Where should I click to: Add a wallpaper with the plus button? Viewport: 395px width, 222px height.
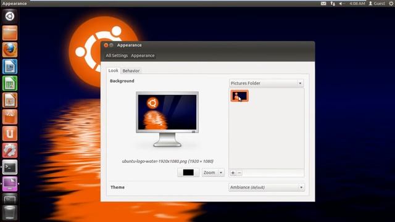[x=233, y=173]
